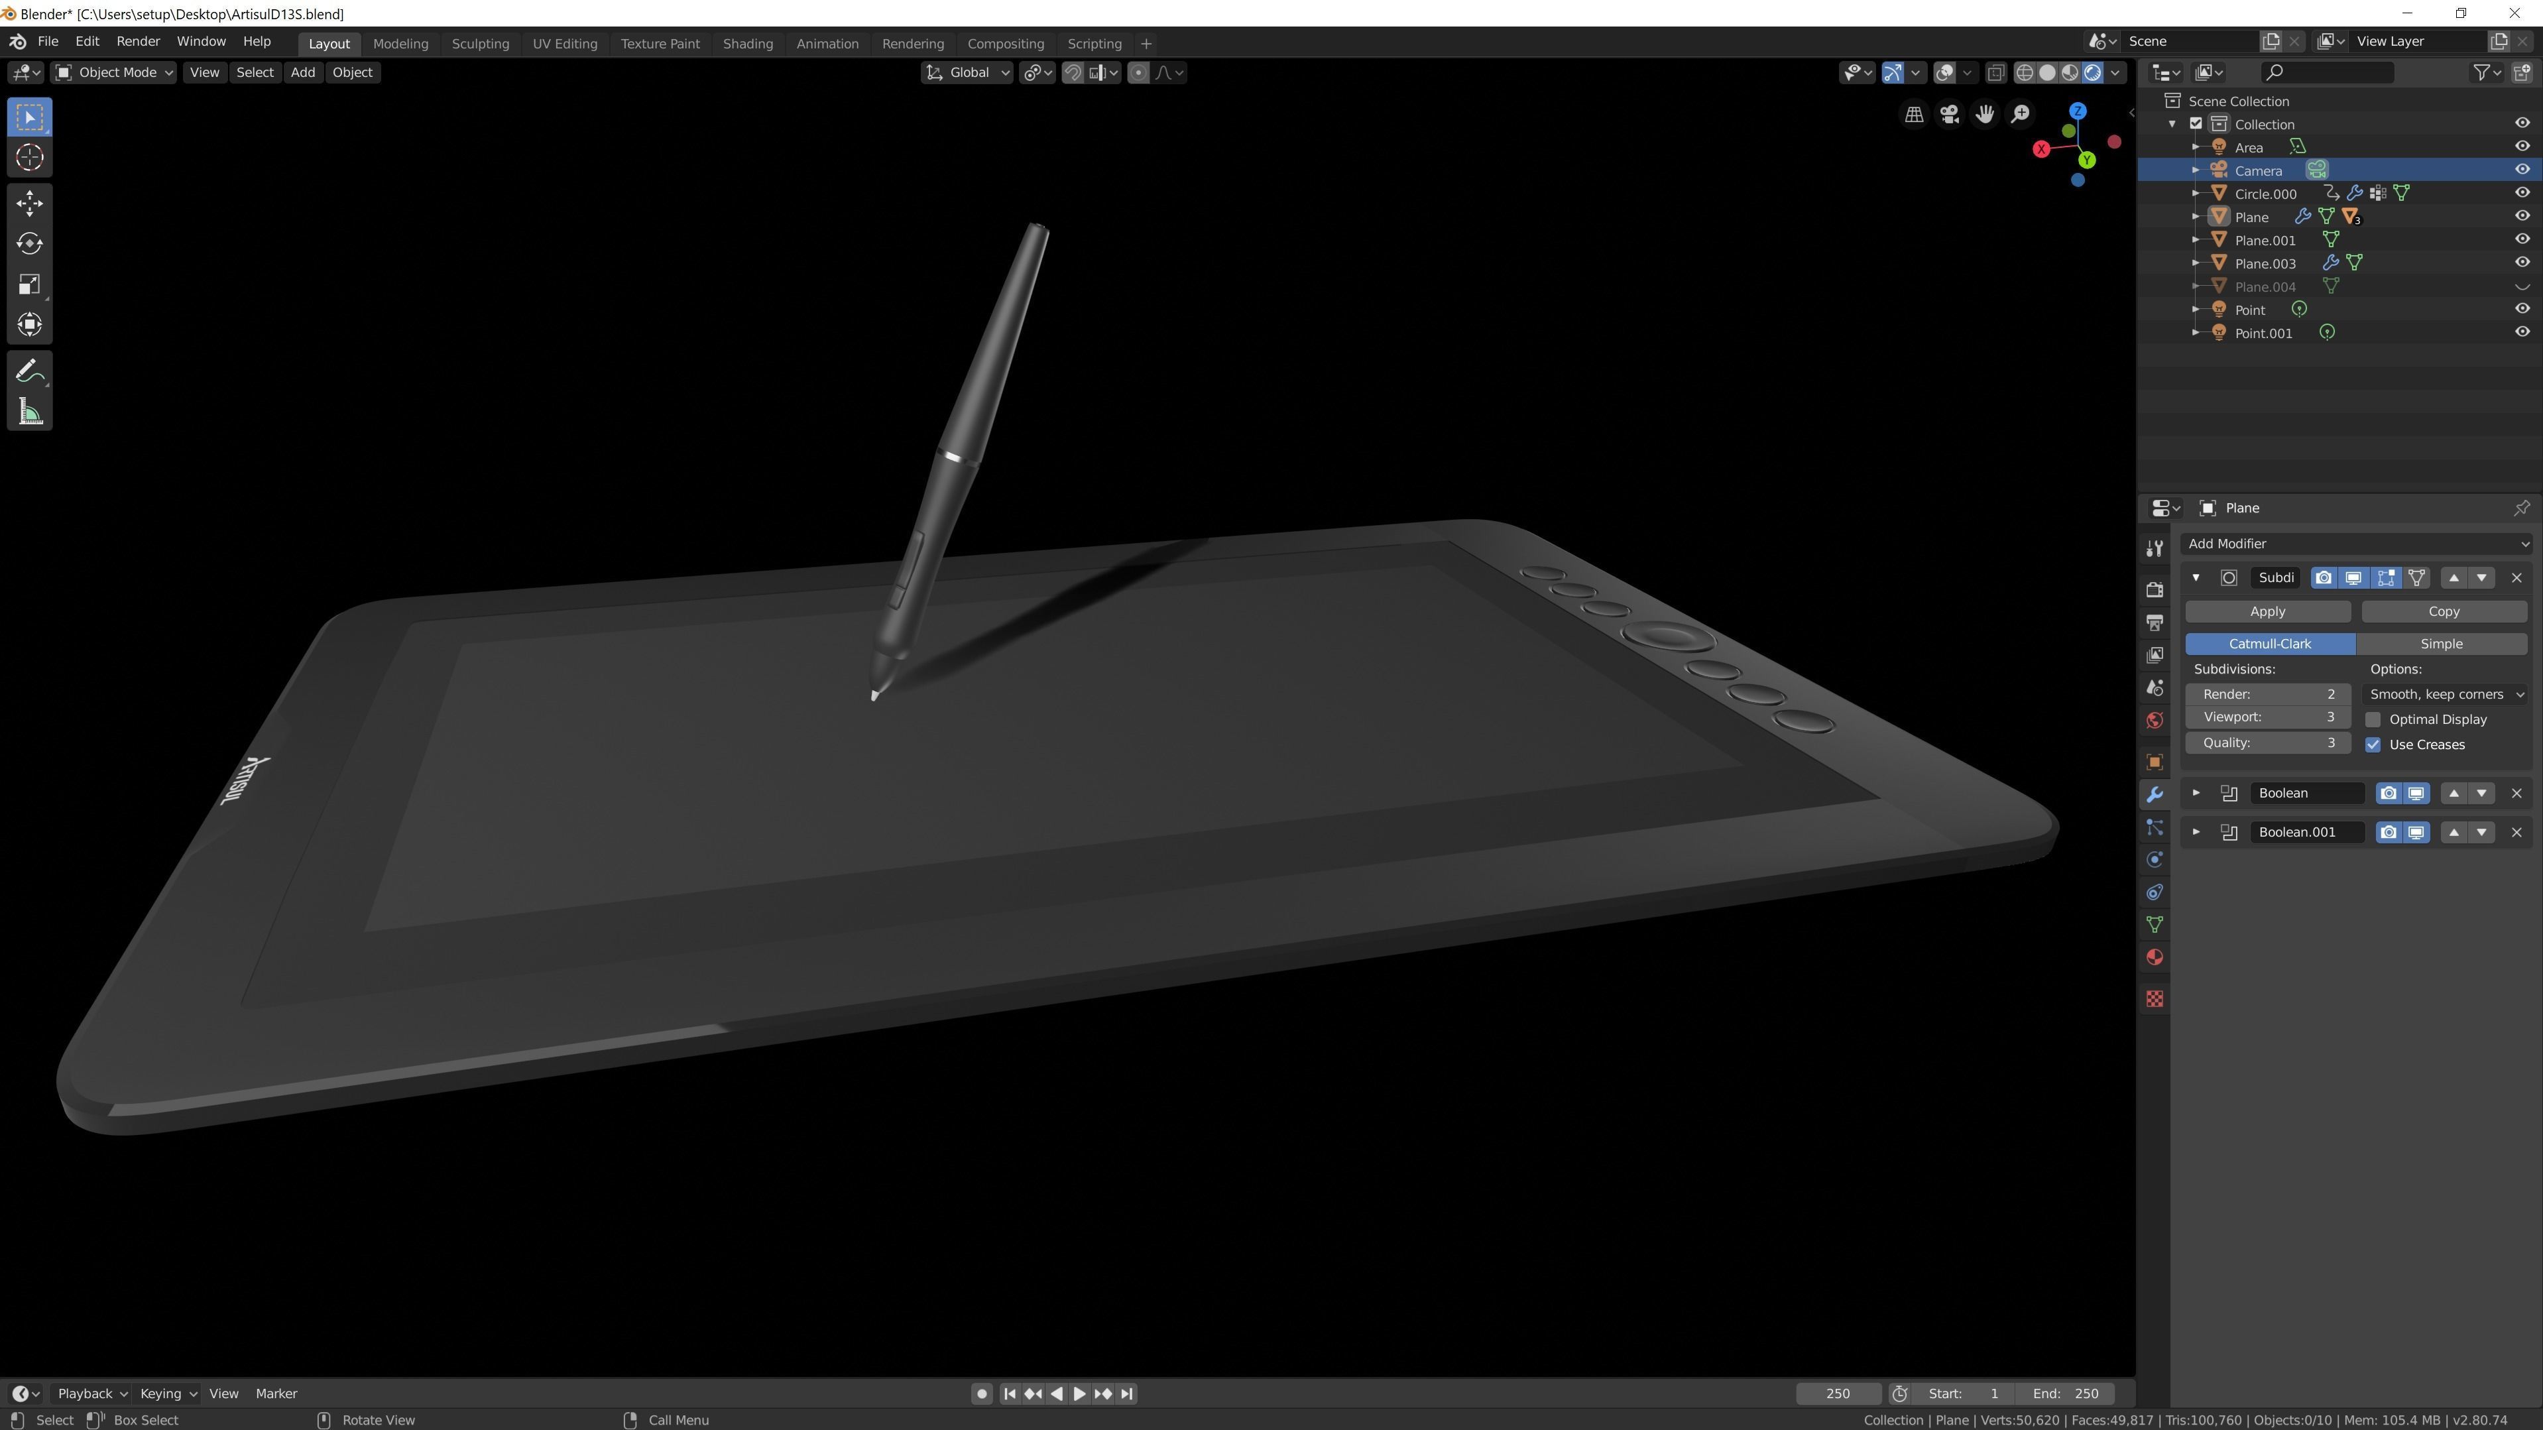The width and height of the screenshot is (2543, 1430).
Task: Switch viewport to material preview shading
Action: point(2070,72)
